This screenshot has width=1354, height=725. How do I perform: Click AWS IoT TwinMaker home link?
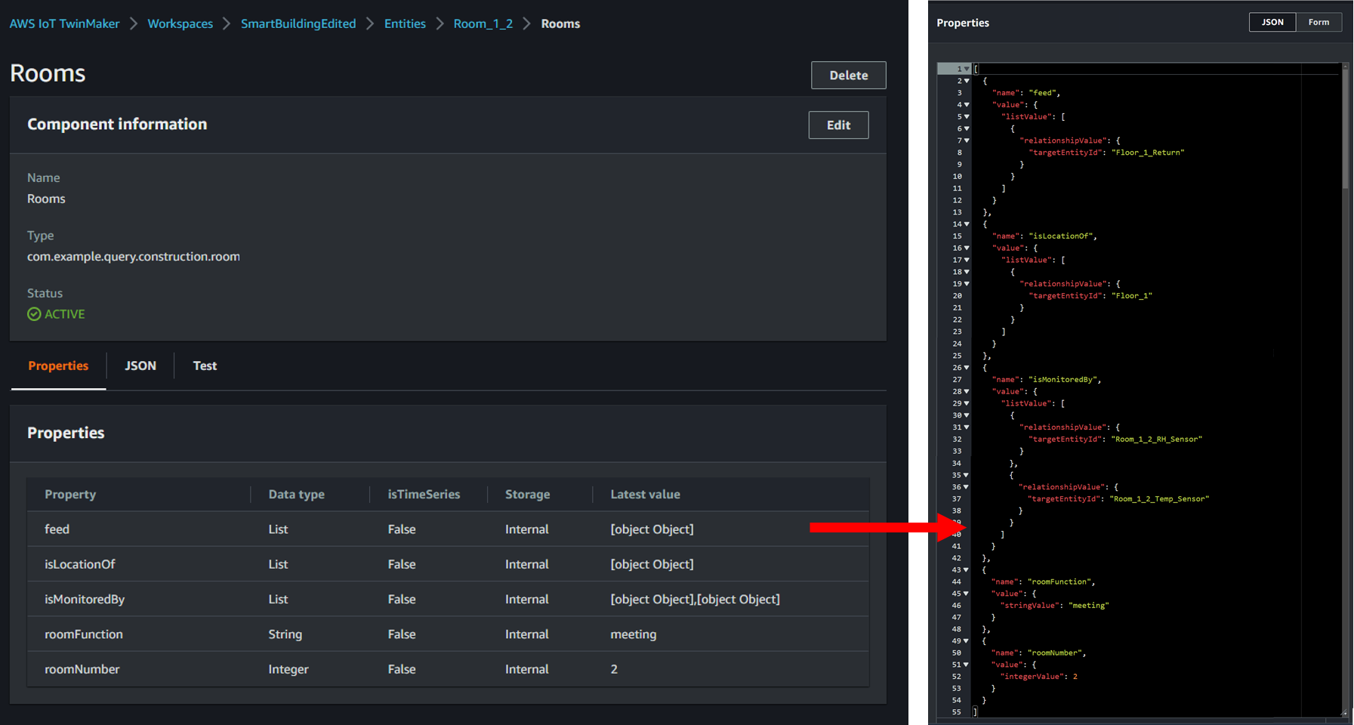[64, 23]
